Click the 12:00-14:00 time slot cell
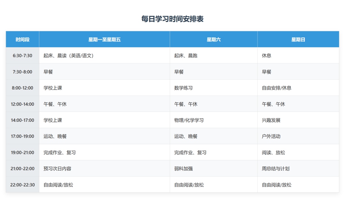This screenshot has height=204, width=345. tap(22, 104)
